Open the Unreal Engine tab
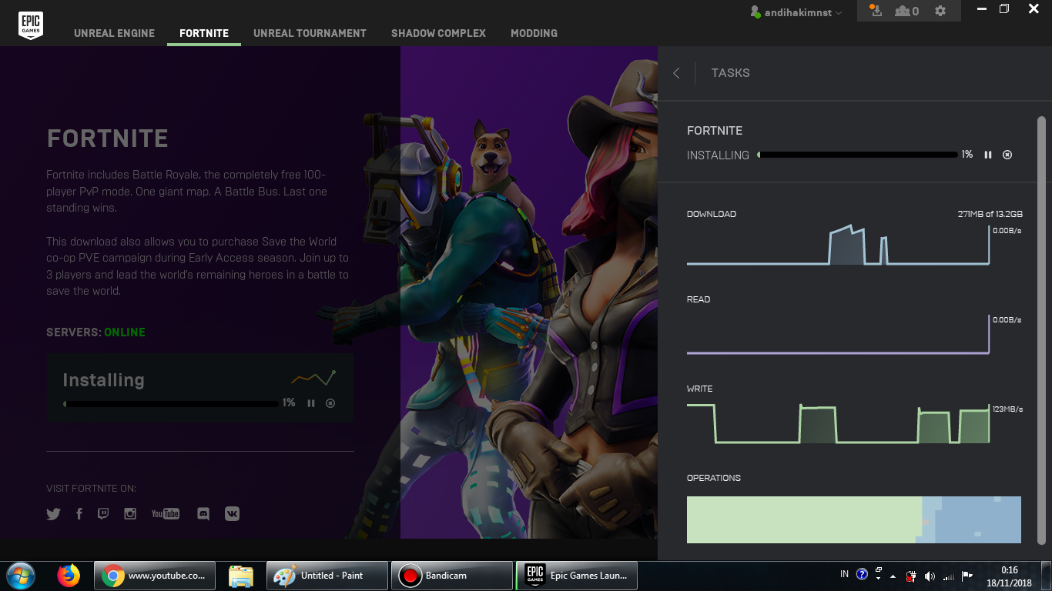The image size is (1052, 591). point(114,33)
